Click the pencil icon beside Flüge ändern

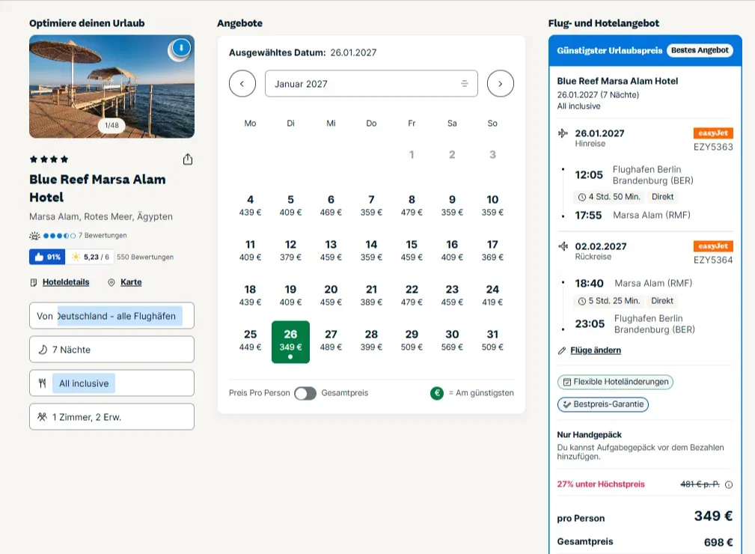tap(561, 350)
